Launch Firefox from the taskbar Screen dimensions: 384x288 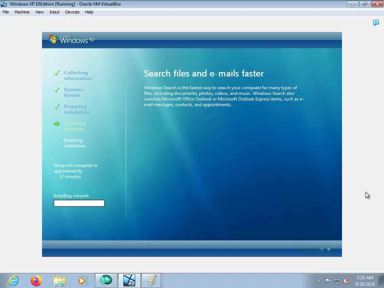[x=36, y=280]
